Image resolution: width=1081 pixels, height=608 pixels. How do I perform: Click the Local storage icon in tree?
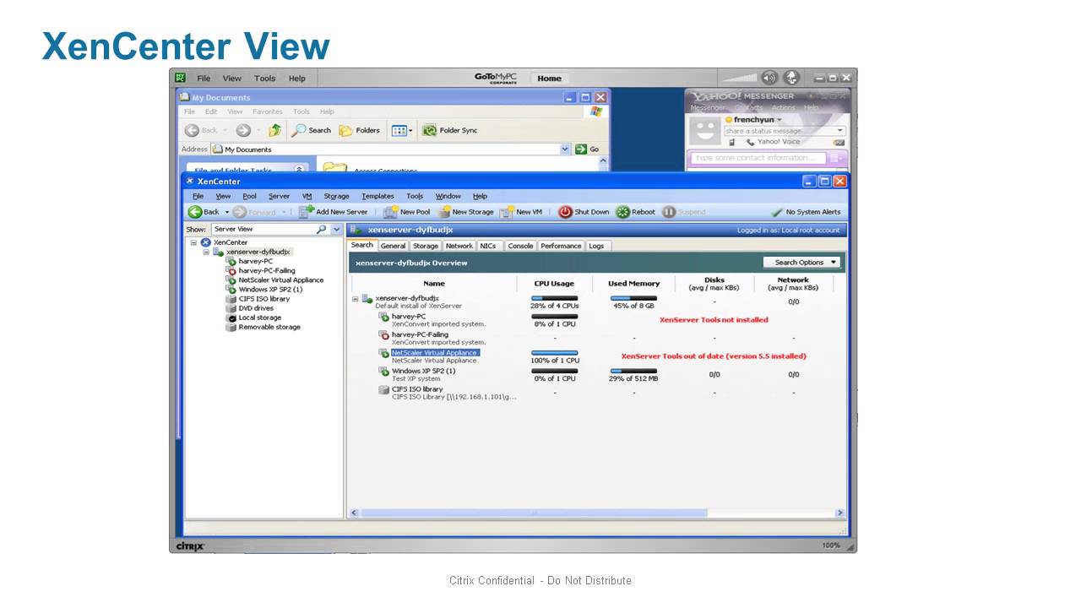point(231,318)
